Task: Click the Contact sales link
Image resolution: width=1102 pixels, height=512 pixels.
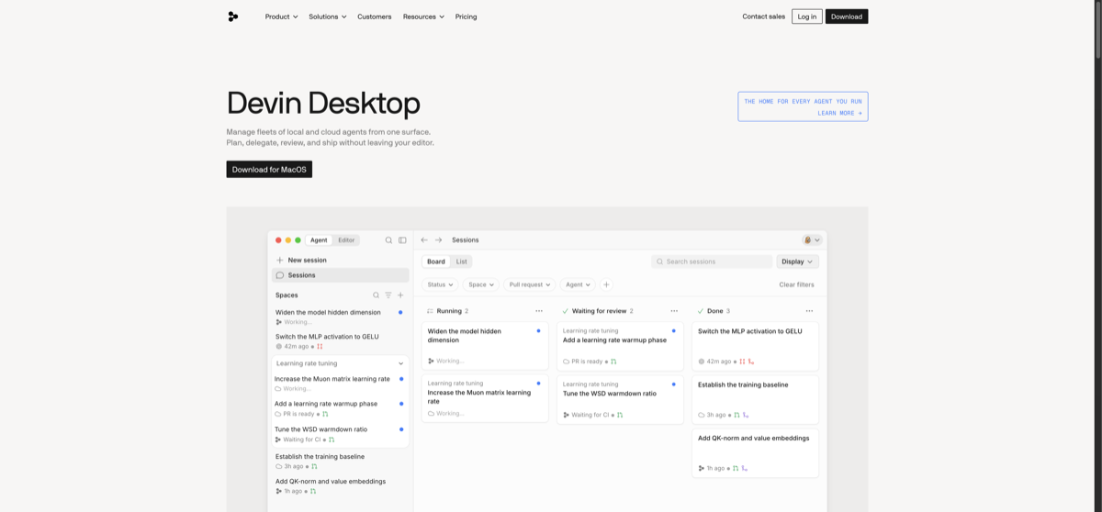Action: [x=764, y=17]
